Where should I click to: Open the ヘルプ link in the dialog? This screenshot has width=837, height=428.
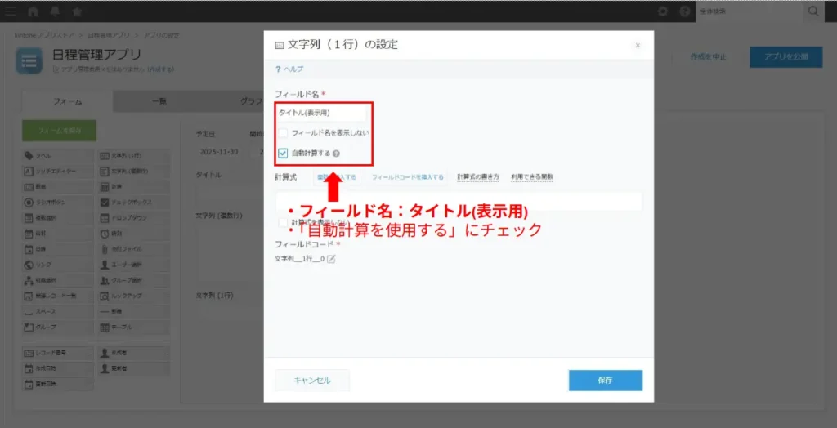point(290,69)
